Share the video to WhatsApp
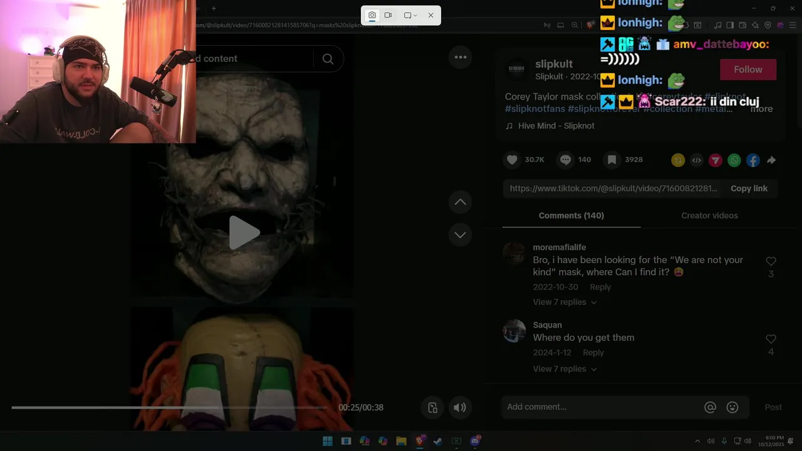Image resolution: width=802 pixels, height=451 pixels. coord(734,160)
